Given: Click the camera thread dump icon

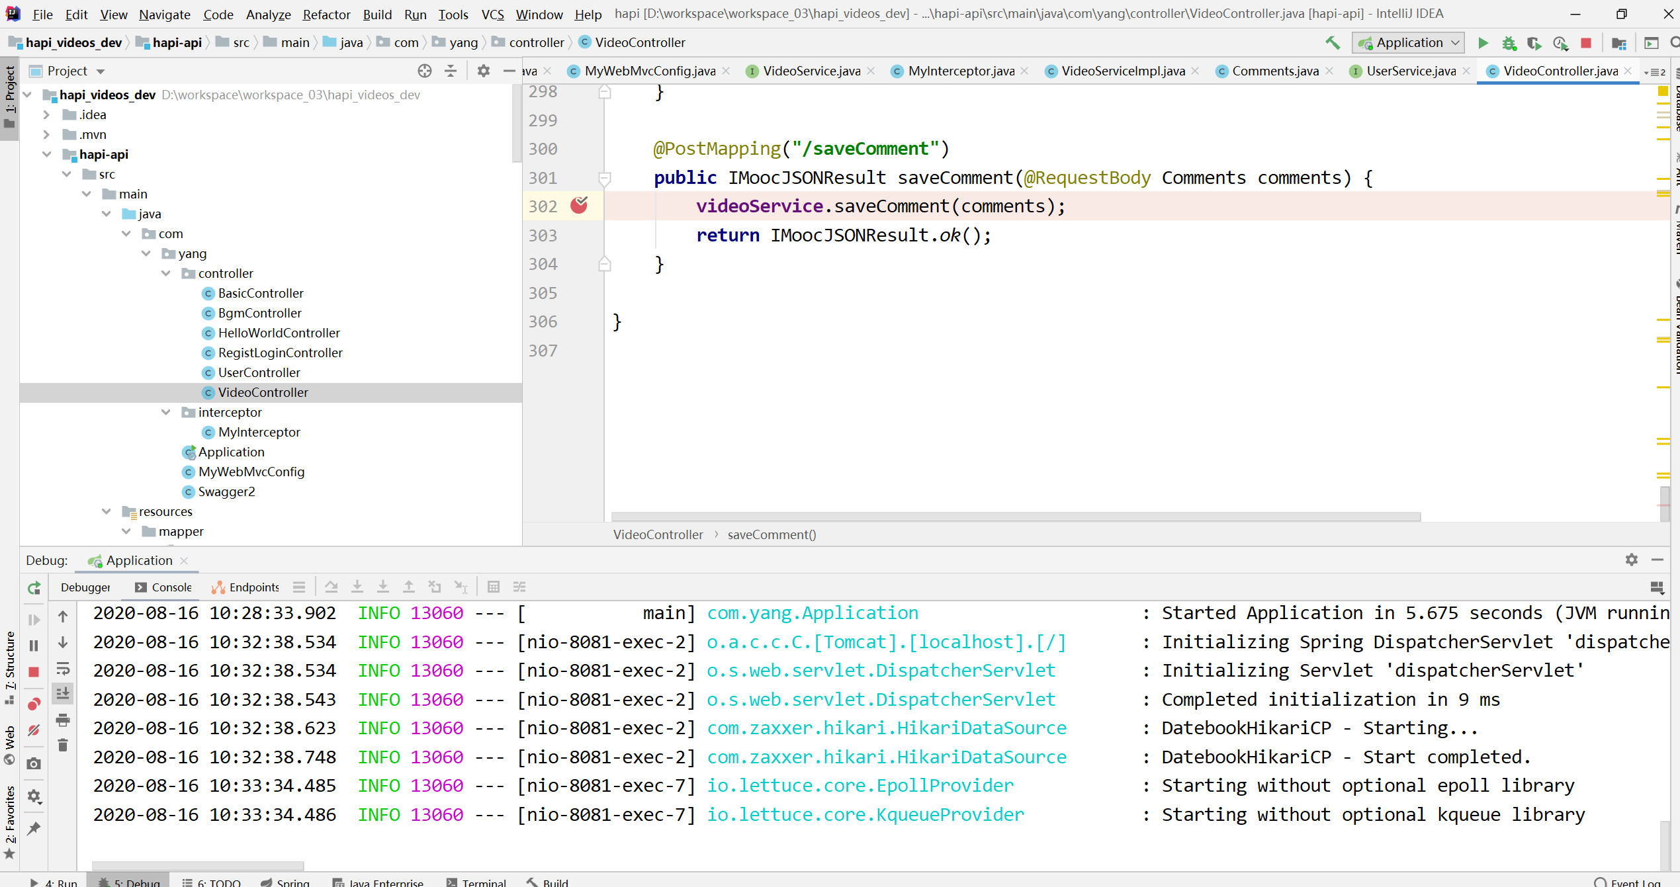Looking at the screenshot, I should pyautogui.click(x=34, y=764).
